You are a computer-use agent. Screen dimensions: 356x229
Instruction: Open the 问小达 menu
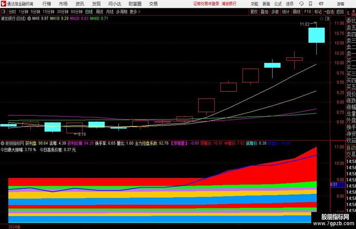(115, 4)
